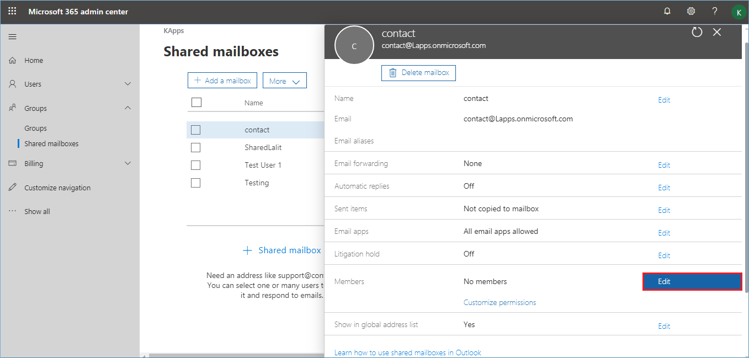Check the SharedLalit mailbox checkbox

(x=195, y=148)
